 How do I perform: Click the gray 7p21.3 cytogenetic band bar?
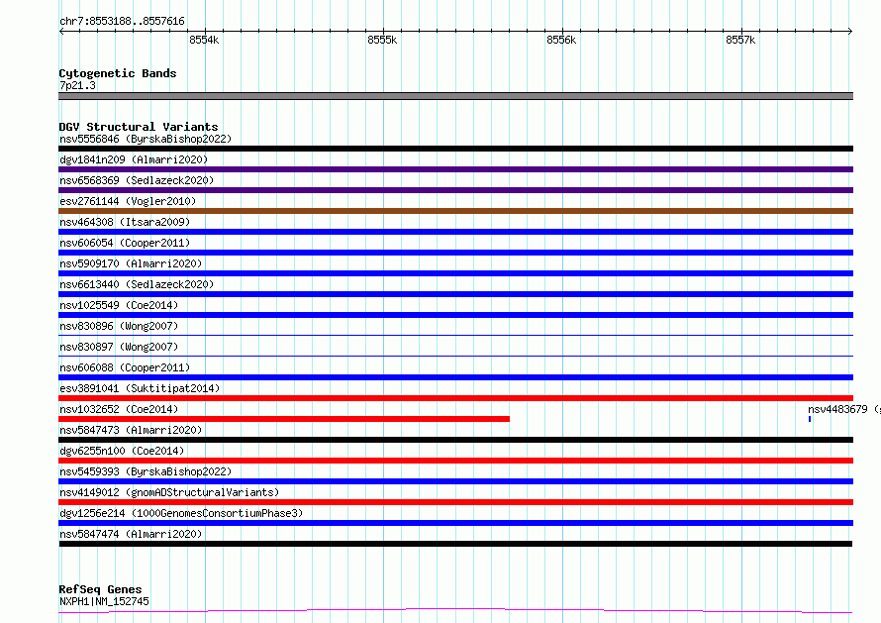click(455, 96)
